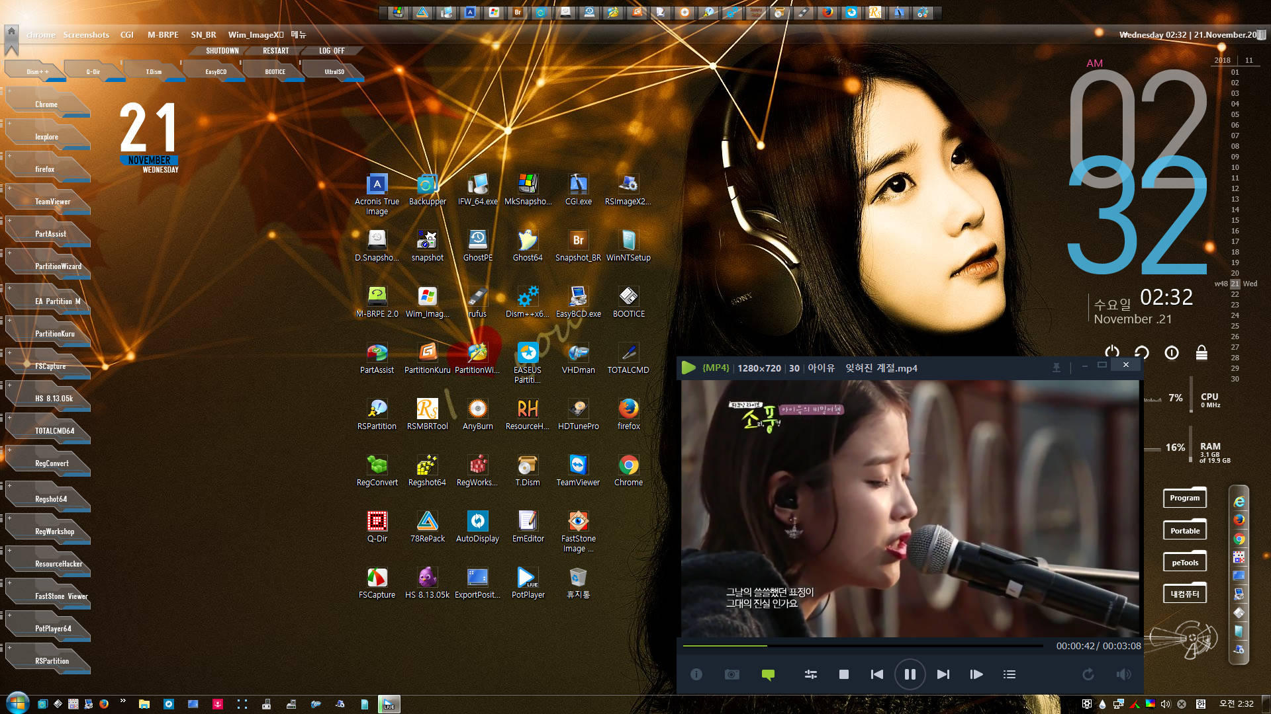This screenshot has width=1271, height=714.
Task: Launch Ghost64 desktop icon
Action: [528, 246]
